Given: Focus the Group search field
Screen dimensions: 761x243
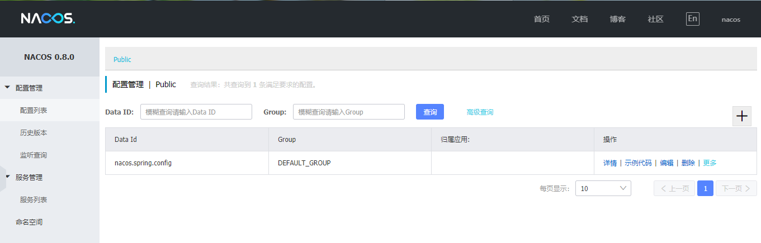Looking at the screenshot, I should tap(349, 112).
